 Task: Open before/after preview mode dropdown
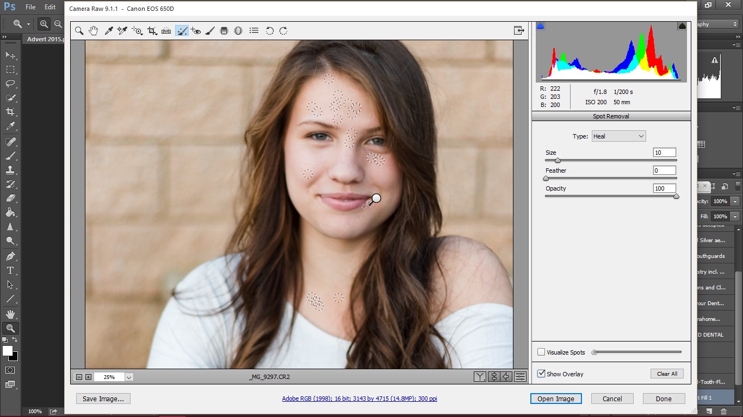[480, 376]
